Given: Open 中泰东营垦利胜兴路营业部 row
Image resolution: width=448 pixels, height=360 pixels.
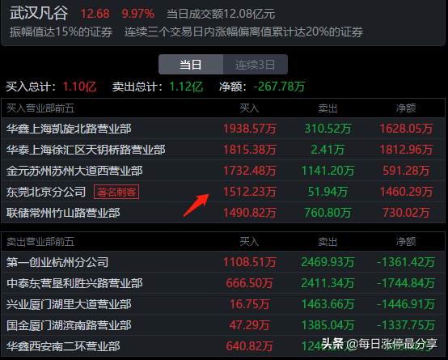Looking at the screenshot, I should tap(223, 283).
